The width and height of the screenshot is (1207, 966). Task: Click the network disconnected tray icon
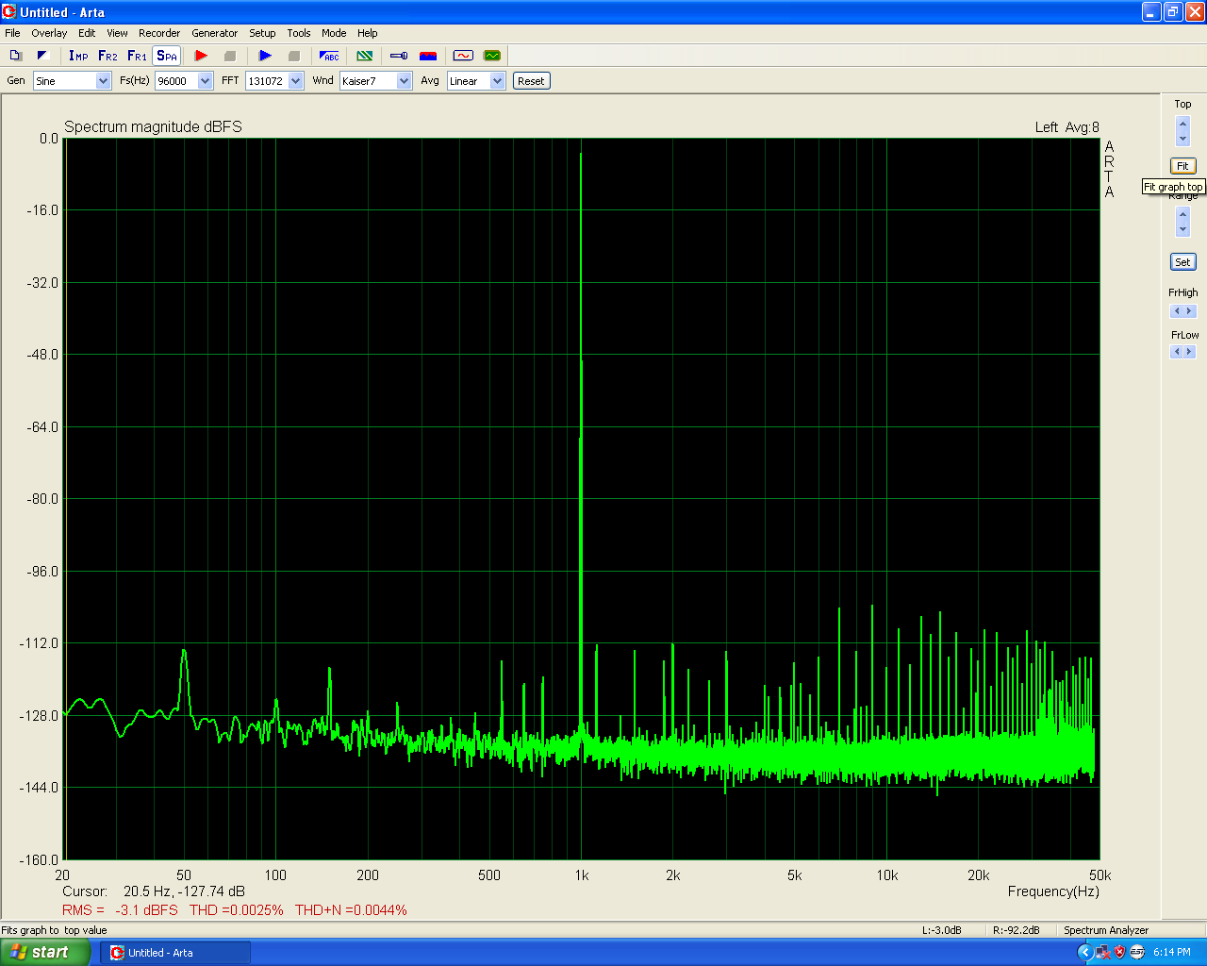coord(1102,953)
